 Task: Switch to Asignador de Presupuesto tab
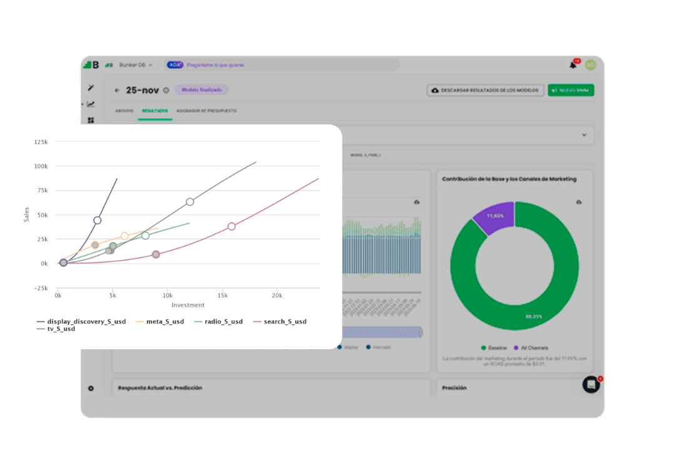(207, 111)
